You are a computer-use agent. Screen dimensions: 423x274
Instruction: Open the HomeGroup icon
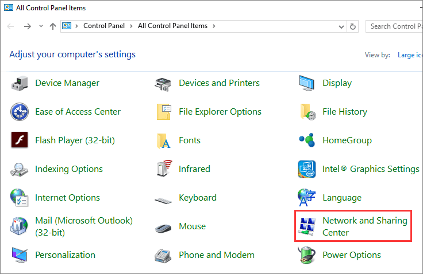point(307,140)
